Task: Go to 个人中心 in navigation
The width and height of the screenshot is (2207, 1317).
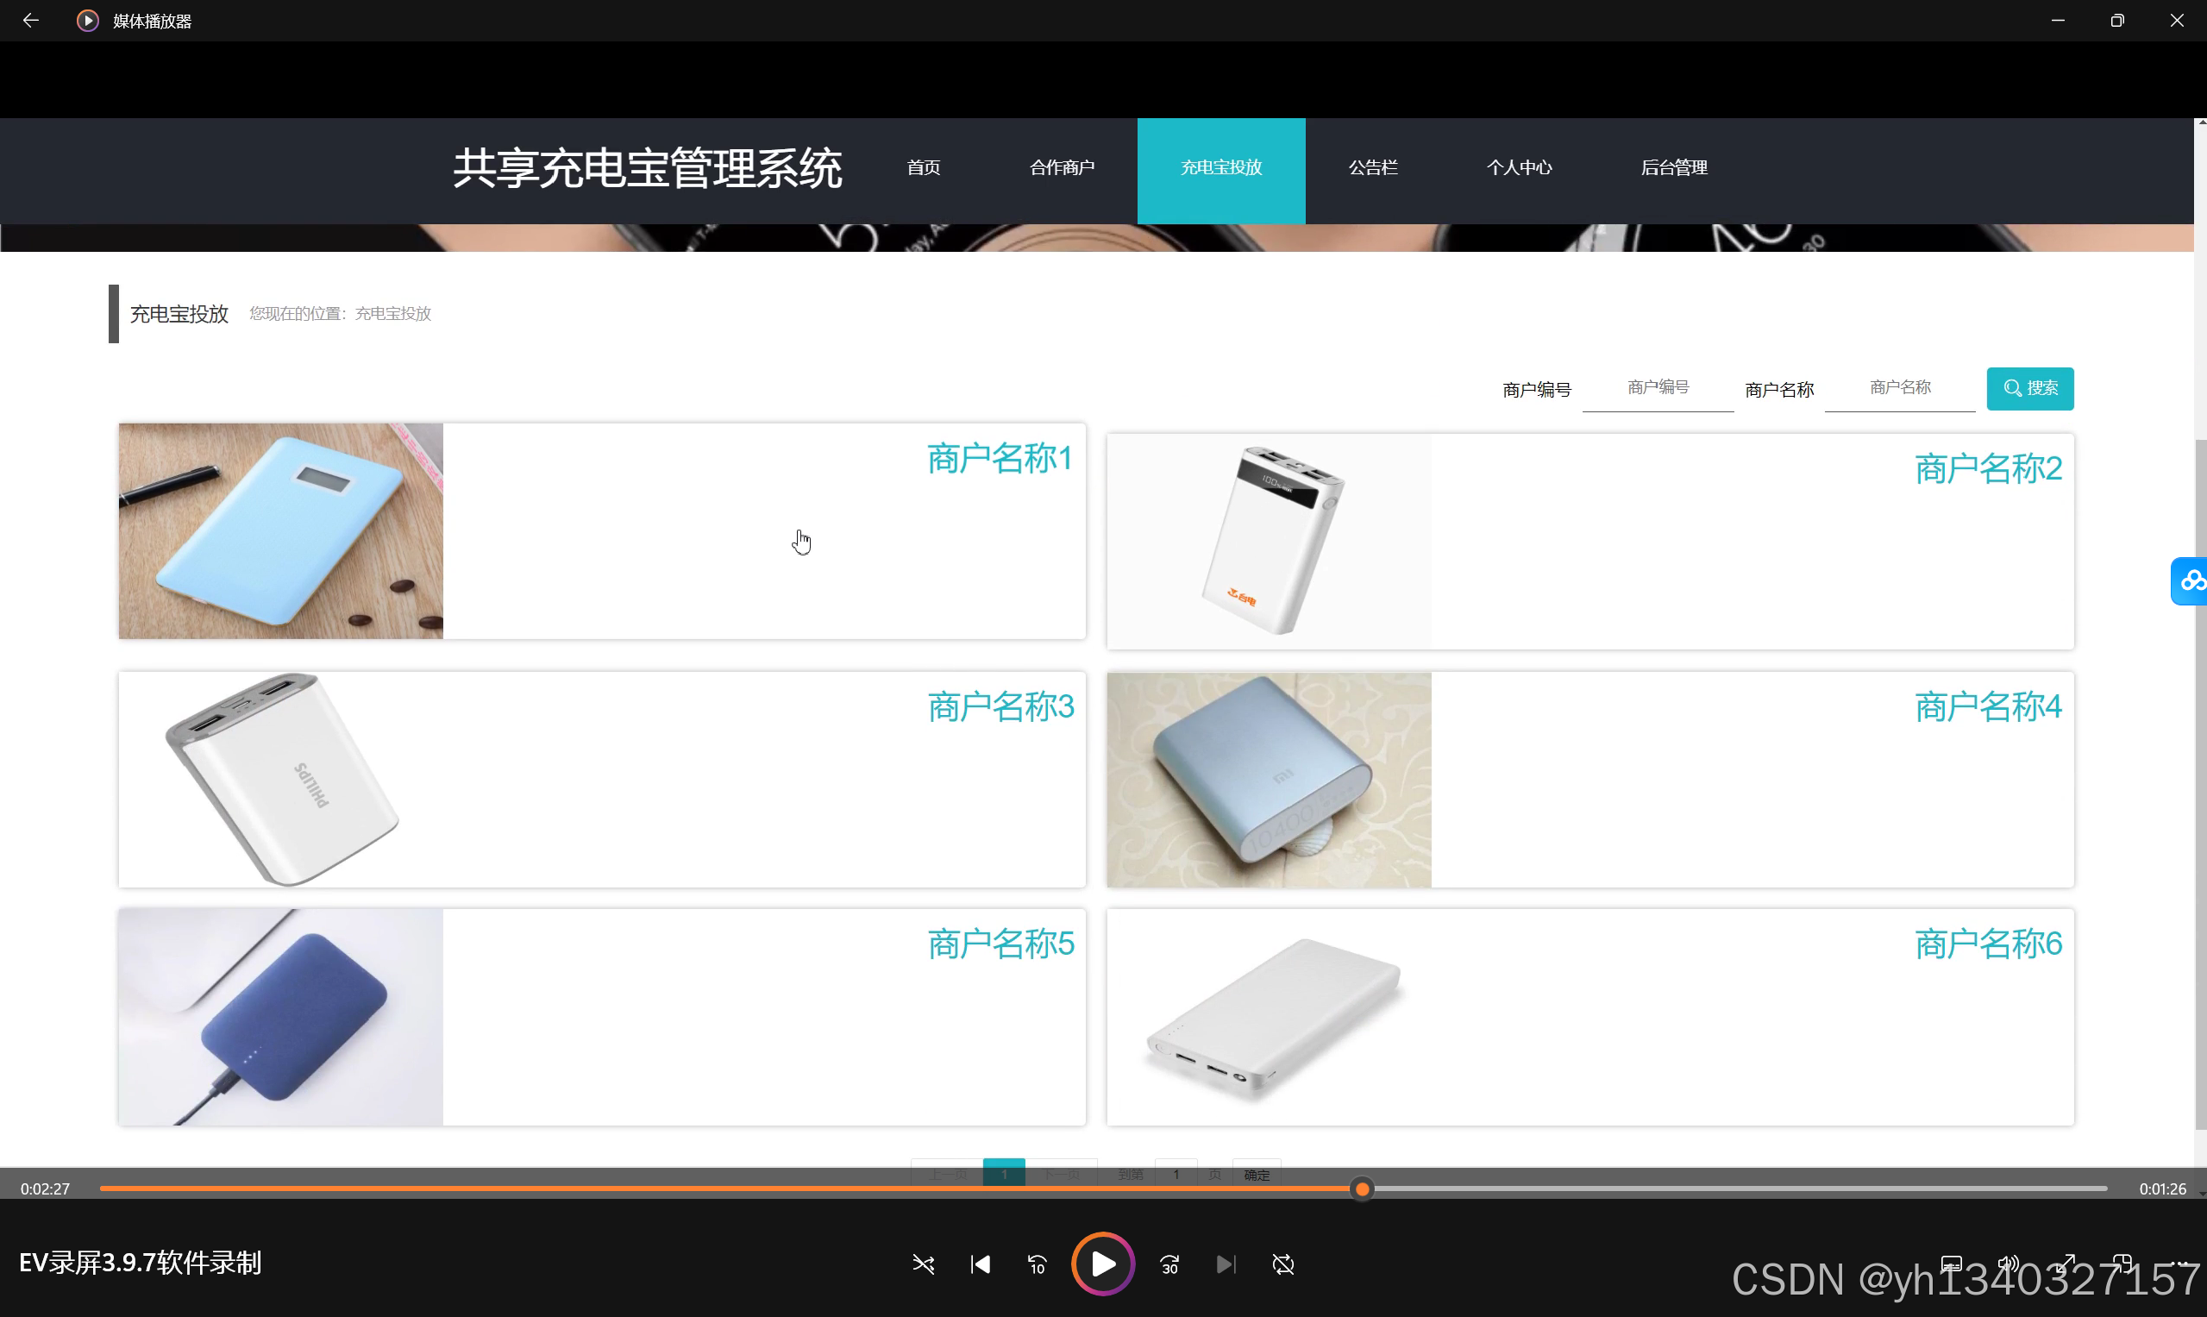Action: pos(1519,167)
